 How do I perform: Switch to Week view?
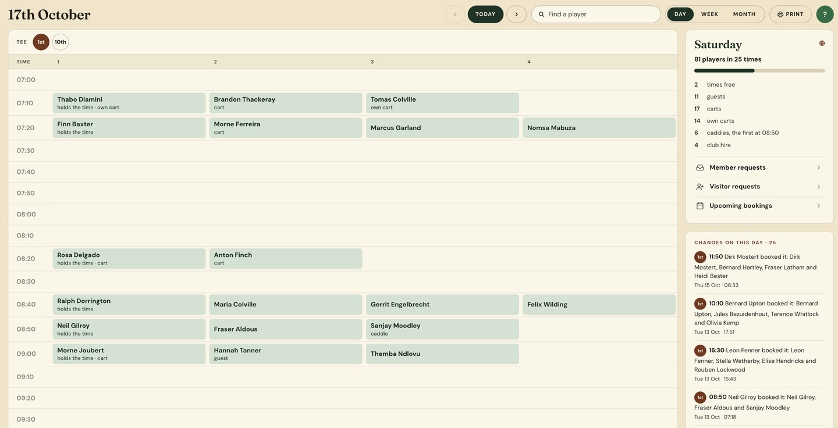click(709, 14)
